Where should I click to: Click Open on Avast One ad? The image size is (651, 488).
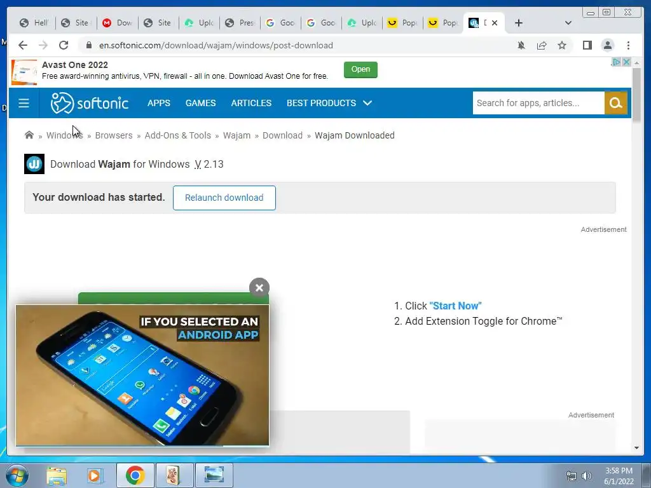[360, 69]
